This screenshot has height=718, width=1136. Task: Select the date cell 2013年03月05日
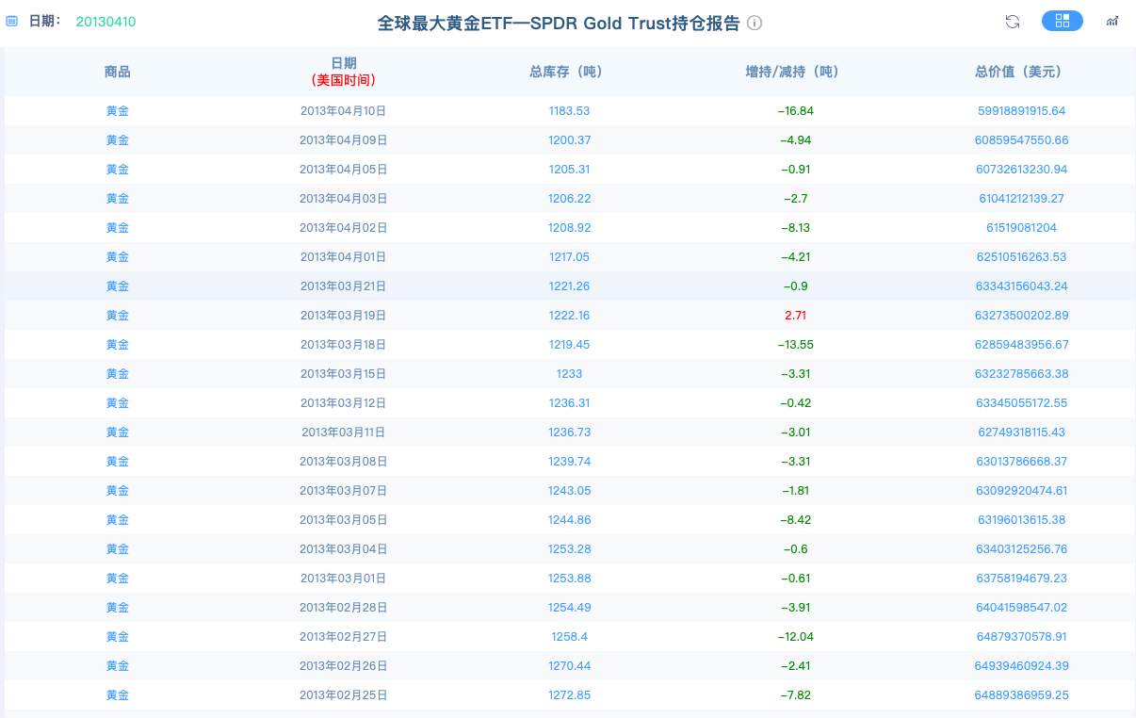[344, 520]
